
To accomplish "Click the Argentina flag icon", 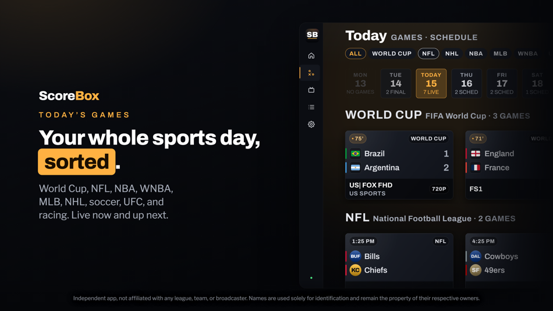I will 356,168.
